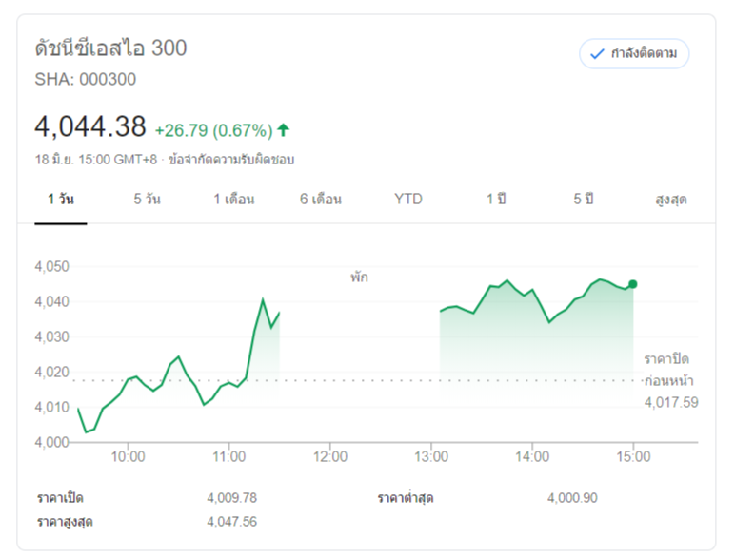
Task: Switch to the 5 วัน tab
Action: pos(147,200)
